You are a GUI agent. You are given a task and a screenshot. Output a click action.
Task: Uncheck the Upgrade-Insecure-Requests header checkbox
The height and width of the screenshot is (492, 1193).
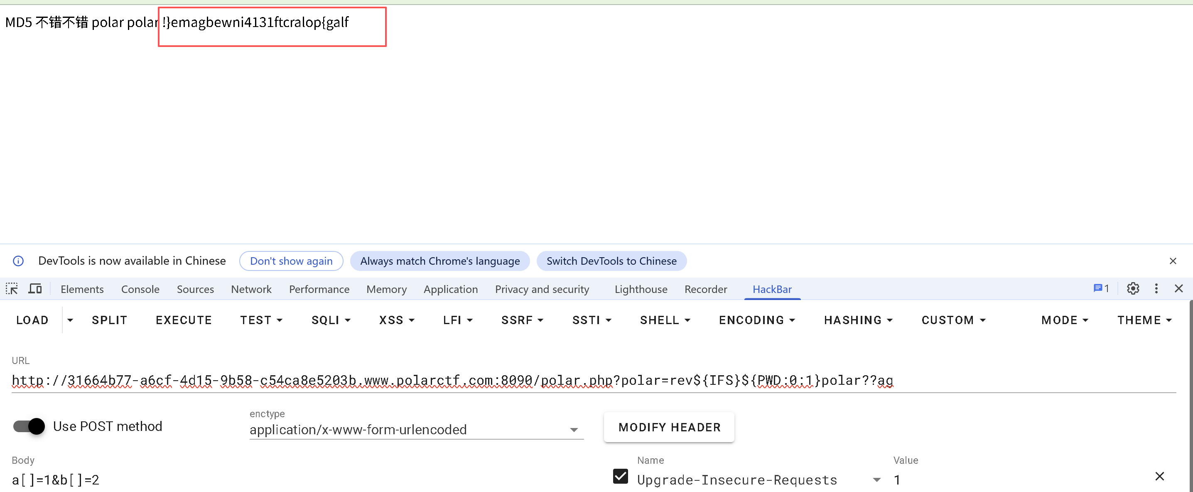point(620,476)
